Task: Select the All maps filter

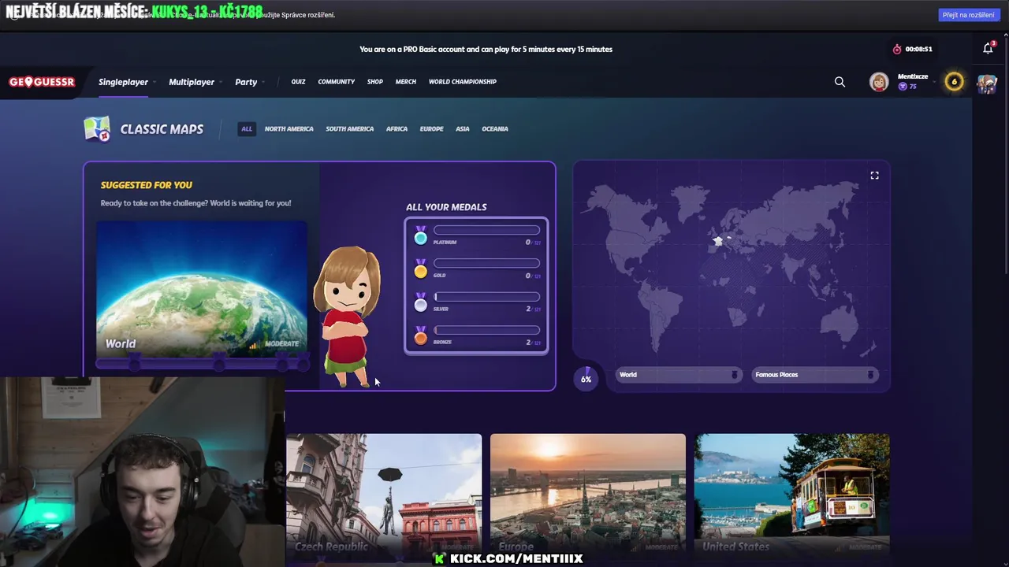Action: pyautogui.click(x=247, y=129)
